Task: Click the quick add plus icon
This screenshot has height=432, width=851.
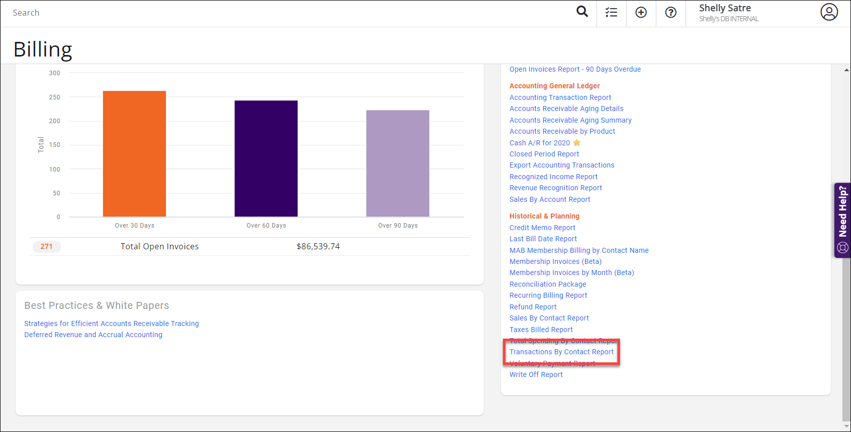Action: point(641,13)
